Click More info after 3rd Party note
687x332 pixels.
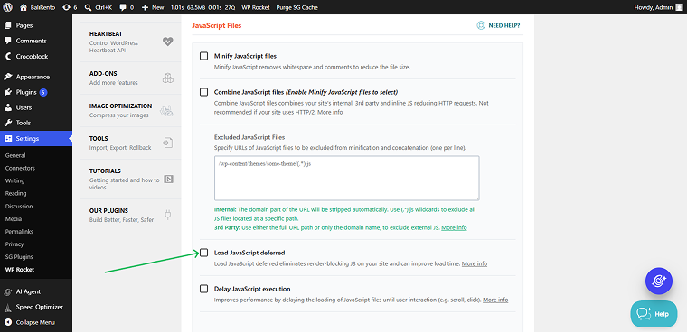pos(454,228)
